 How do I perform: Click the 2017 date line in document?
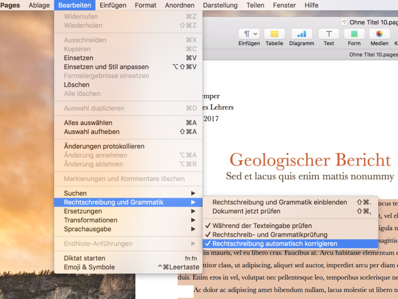(211, 118)
